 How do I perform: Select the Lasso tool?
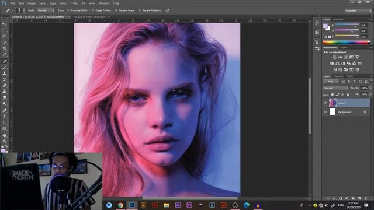4,36
